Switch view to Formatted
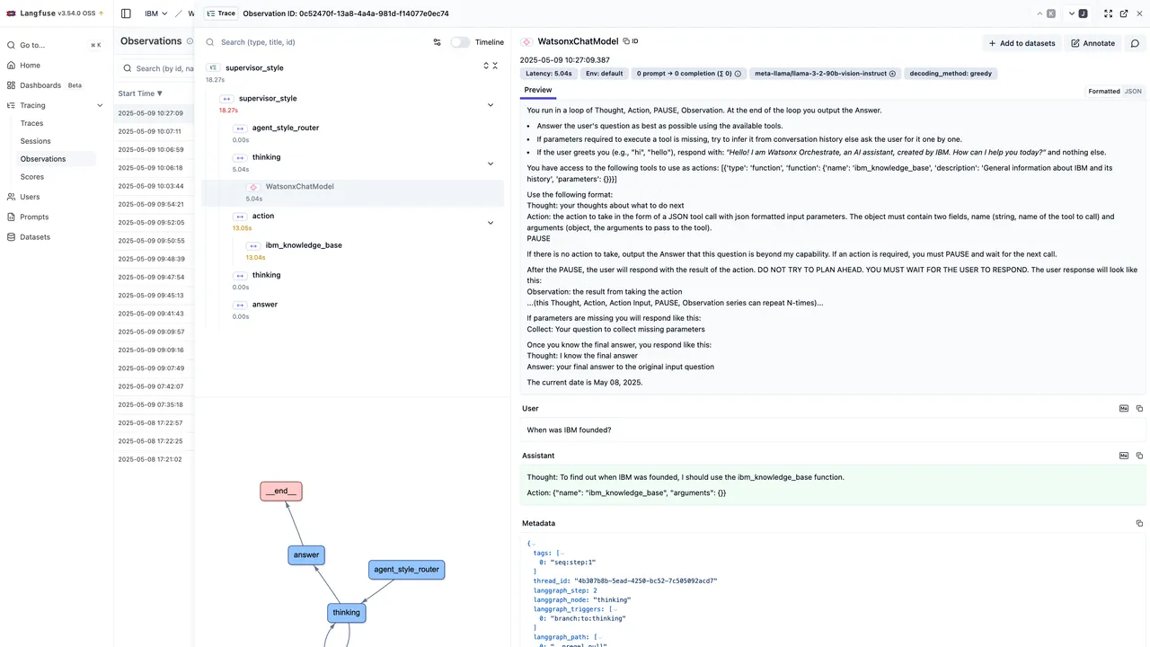Viewport: 1150px width, 647px height. [x=1104, y=91]
